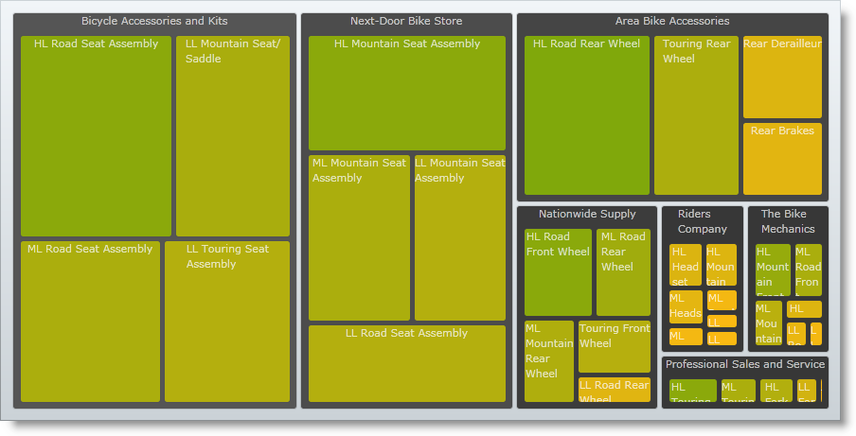The width and height of the screenshot is (856, 436).
Task: Click the LL Mountain Seat/Saddle tile
Action: 232,136
